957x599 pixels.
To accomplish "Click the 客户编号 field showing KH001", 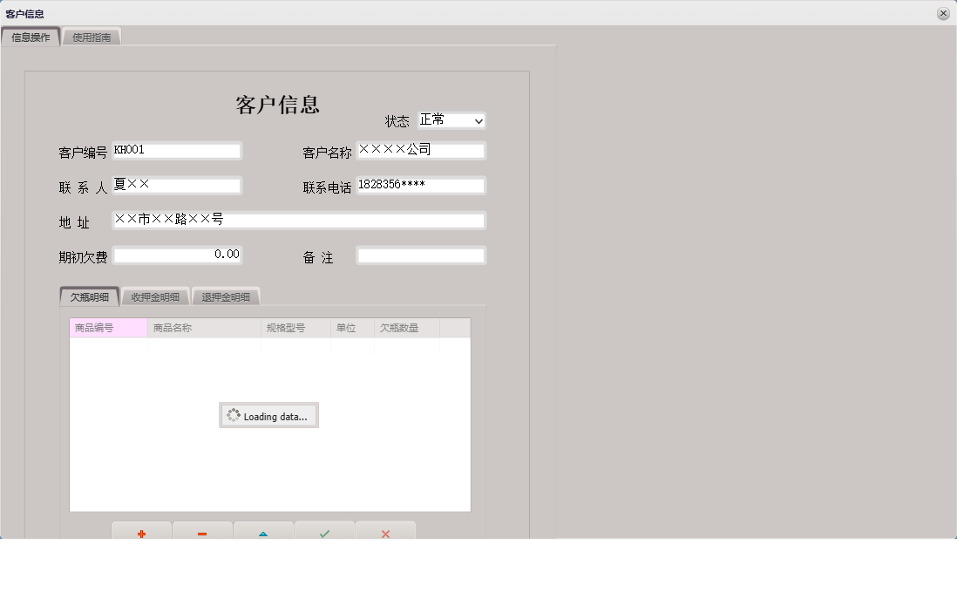I will 177,150.
